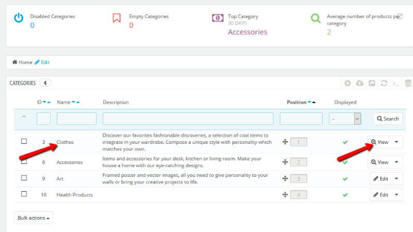
Task: View the Accessories category
Action: click(x=379, y=162)
